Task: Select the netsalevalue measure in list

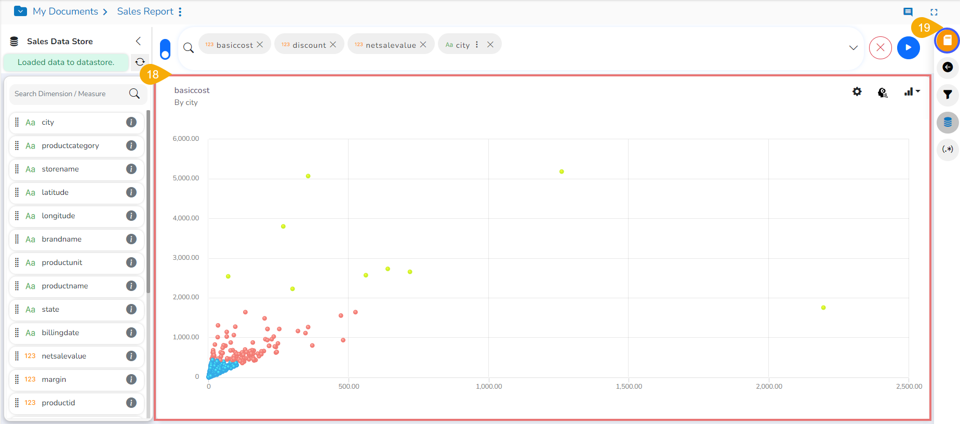Action: 64,356
